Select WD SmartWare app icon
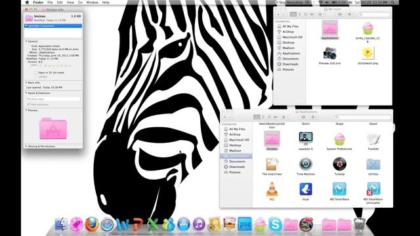The height and width of the screenshot is (236, 420). click(x=339, y=189)
